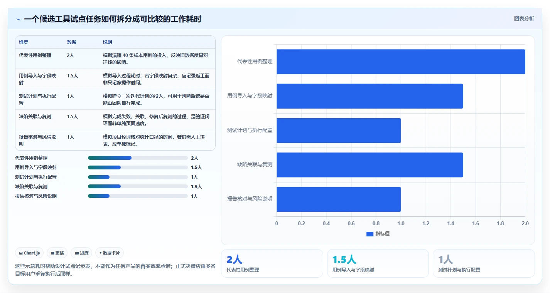The image size is (550, 293).
Task: Click the 进度 chip
Action: click(82, 253)
